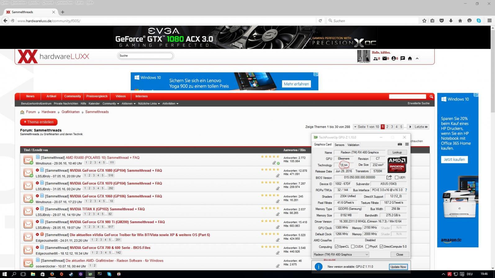The height and width of the screenshot is (278, 495).
Task: Switch to the Sensors tab in GPU-Z
Action: tap(339, 145)
